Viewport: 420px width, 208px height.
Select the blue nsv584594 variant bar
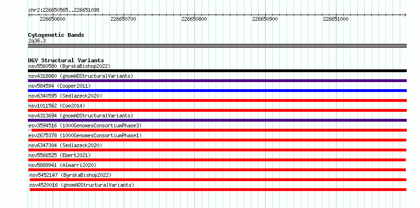[217, 91]
